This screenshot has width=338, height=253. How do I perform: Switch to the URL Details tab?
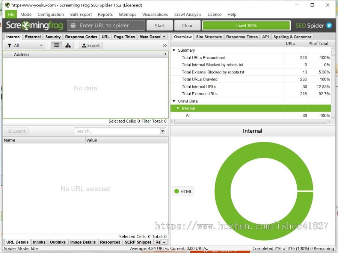pyautogui.click(x=17, y=242)
